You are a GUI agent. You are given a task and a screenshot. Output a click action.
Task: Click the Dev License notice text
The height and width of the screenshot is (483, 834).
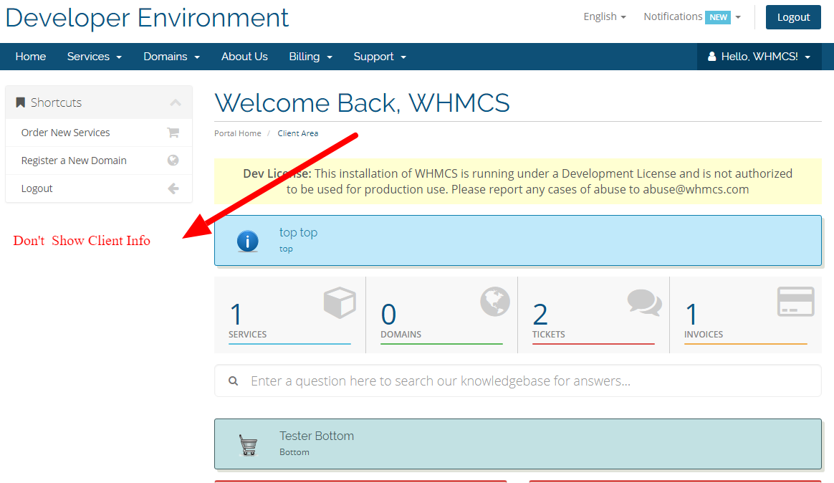(x=517, y=181)
